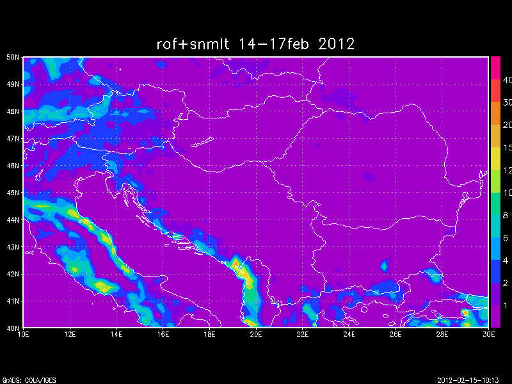Click the color bar label "4"
512x384 pixels.
506,260
